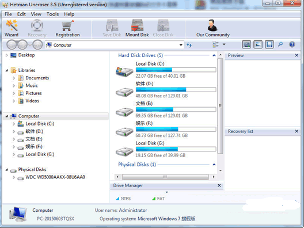Click '69.35 GB free of 129.01 GB' text
Viewport: 304px width, 228px height.
pos(162,116)
